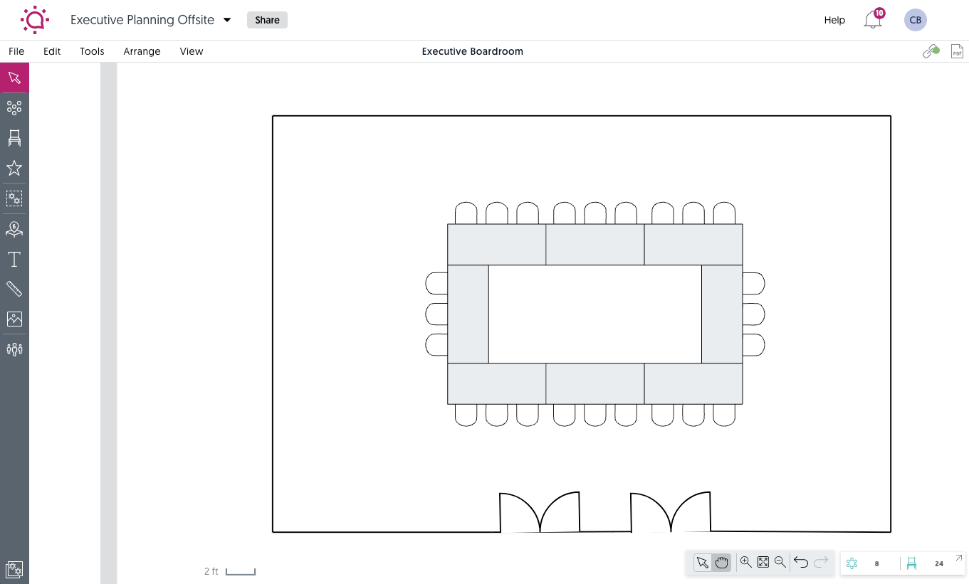Screen dimensions: 969x584
Task: Click the Share button
Action: tap(266, 20)
